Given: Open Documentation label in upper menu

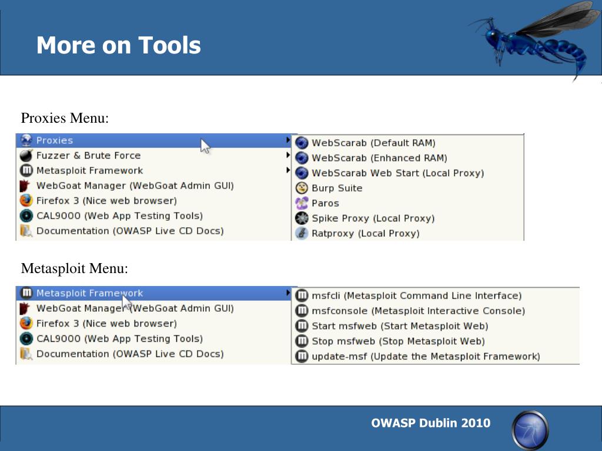Looking at the screenshot, I should tap(130, 231).
